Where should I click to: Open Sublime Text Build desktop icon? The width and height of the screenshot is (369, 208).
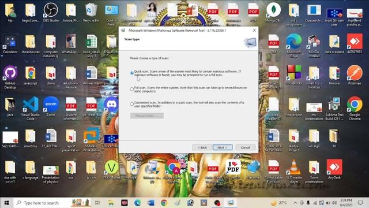pyautogui.click(x=334, y=108)
